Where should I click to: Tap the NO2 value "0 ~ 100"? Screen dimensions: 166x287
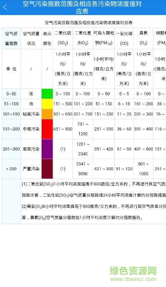pos(83,94)
